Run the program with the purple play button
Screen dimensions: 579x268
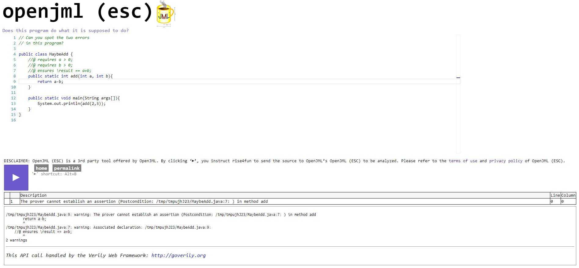16,177
